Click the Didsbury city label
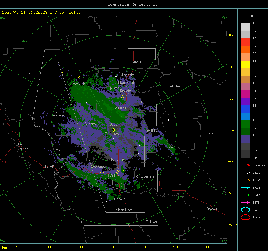Screen dimensions: 268x251 tap(113, 134)
